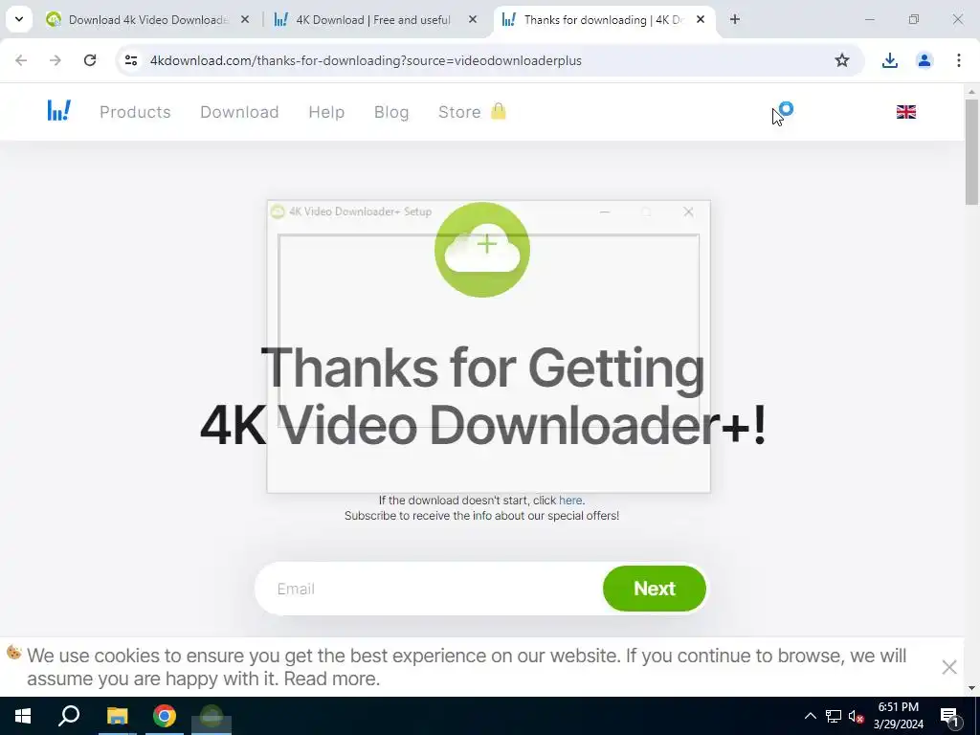The image size is (980, 735).
Task: Open the Download menu
Action: [239, 112]
